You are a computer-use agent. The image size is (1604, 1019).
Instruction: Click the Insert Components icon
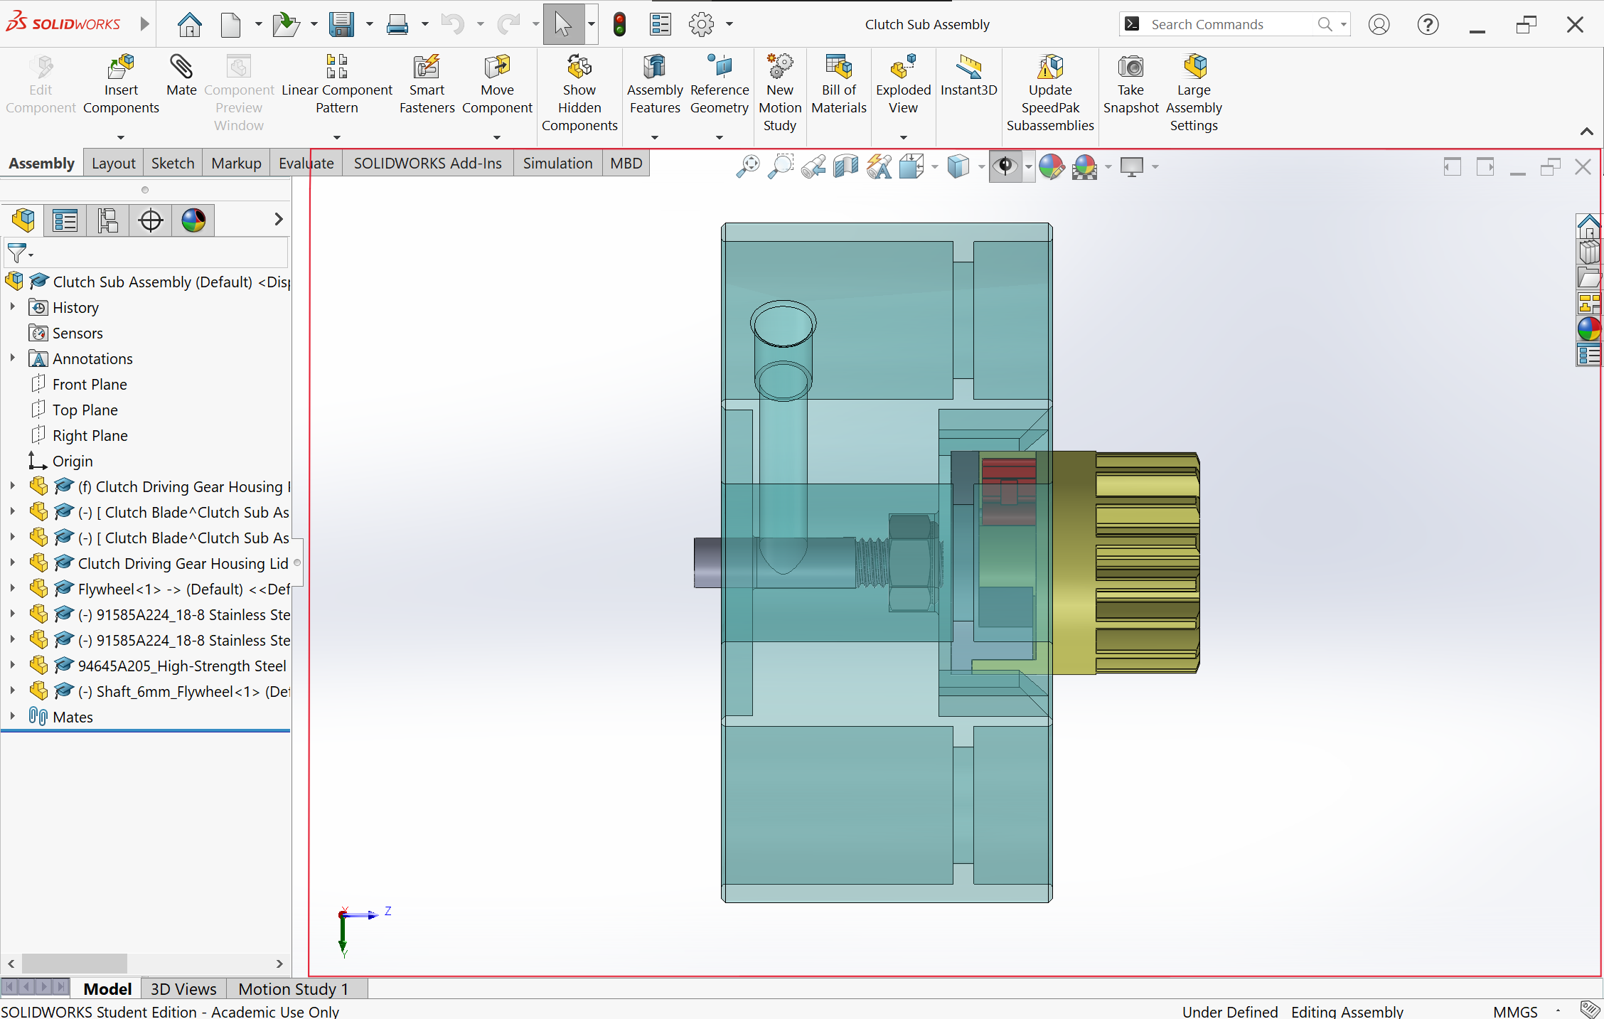(121, 68)
